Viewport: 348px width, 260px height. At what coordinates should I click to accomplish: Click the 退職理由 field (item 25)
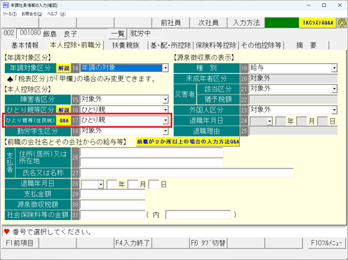coord(293,131)
